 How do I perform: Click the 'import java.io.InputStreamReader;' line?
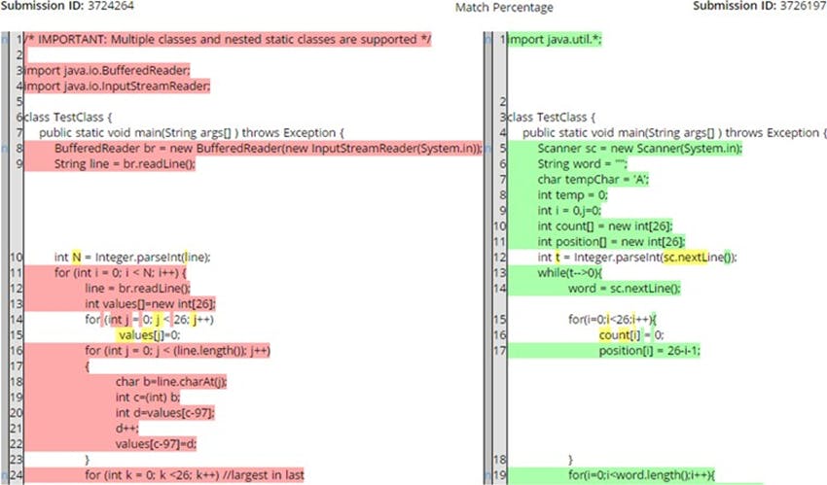pos(118,86)
